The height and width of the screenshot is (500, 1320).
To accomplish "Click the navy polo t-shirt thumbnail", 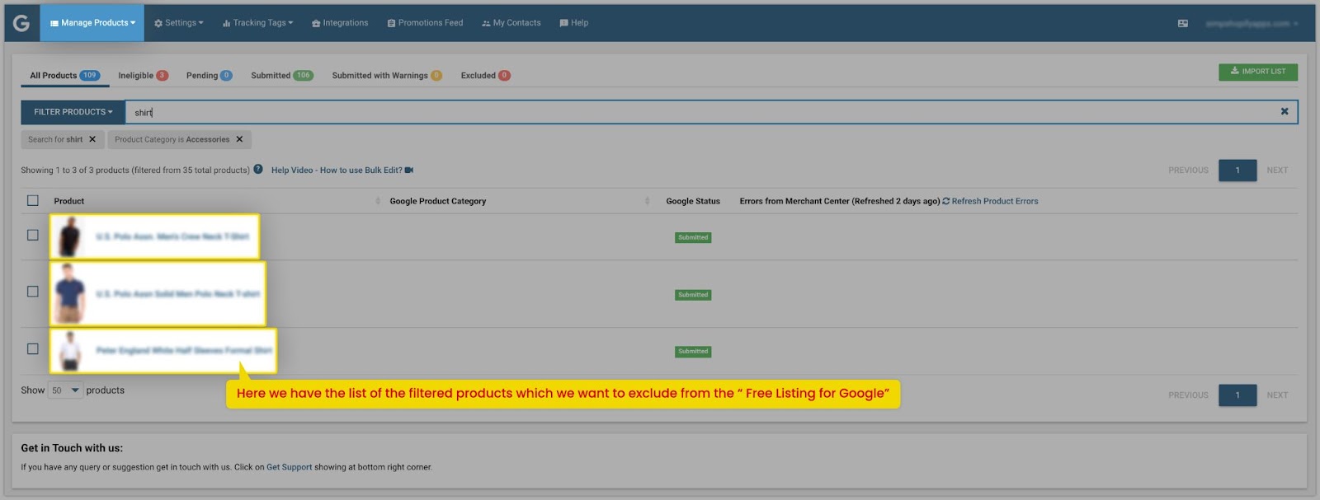I will pos(69,294).
